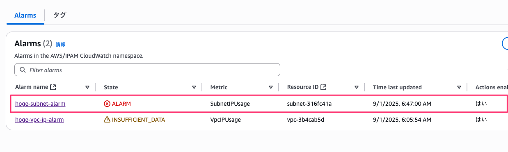
Task: Click the search magnifier icon
Action: pos(22,70)
